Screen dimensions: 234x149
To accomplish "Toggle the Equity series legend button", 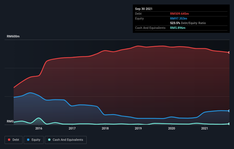I will [x=34, y=140].
